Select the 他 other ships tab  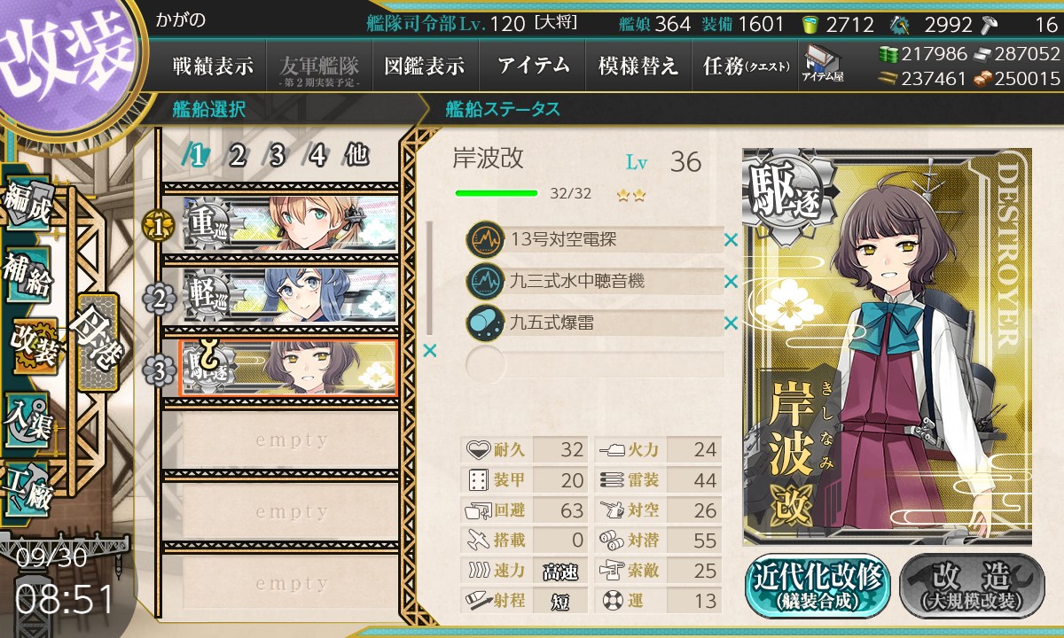tap(356, 155)
